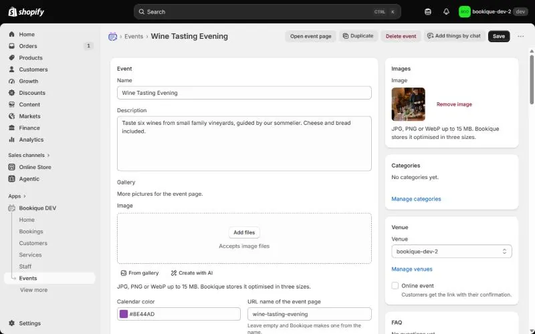Click the Duplicate button

coord(358,36)
